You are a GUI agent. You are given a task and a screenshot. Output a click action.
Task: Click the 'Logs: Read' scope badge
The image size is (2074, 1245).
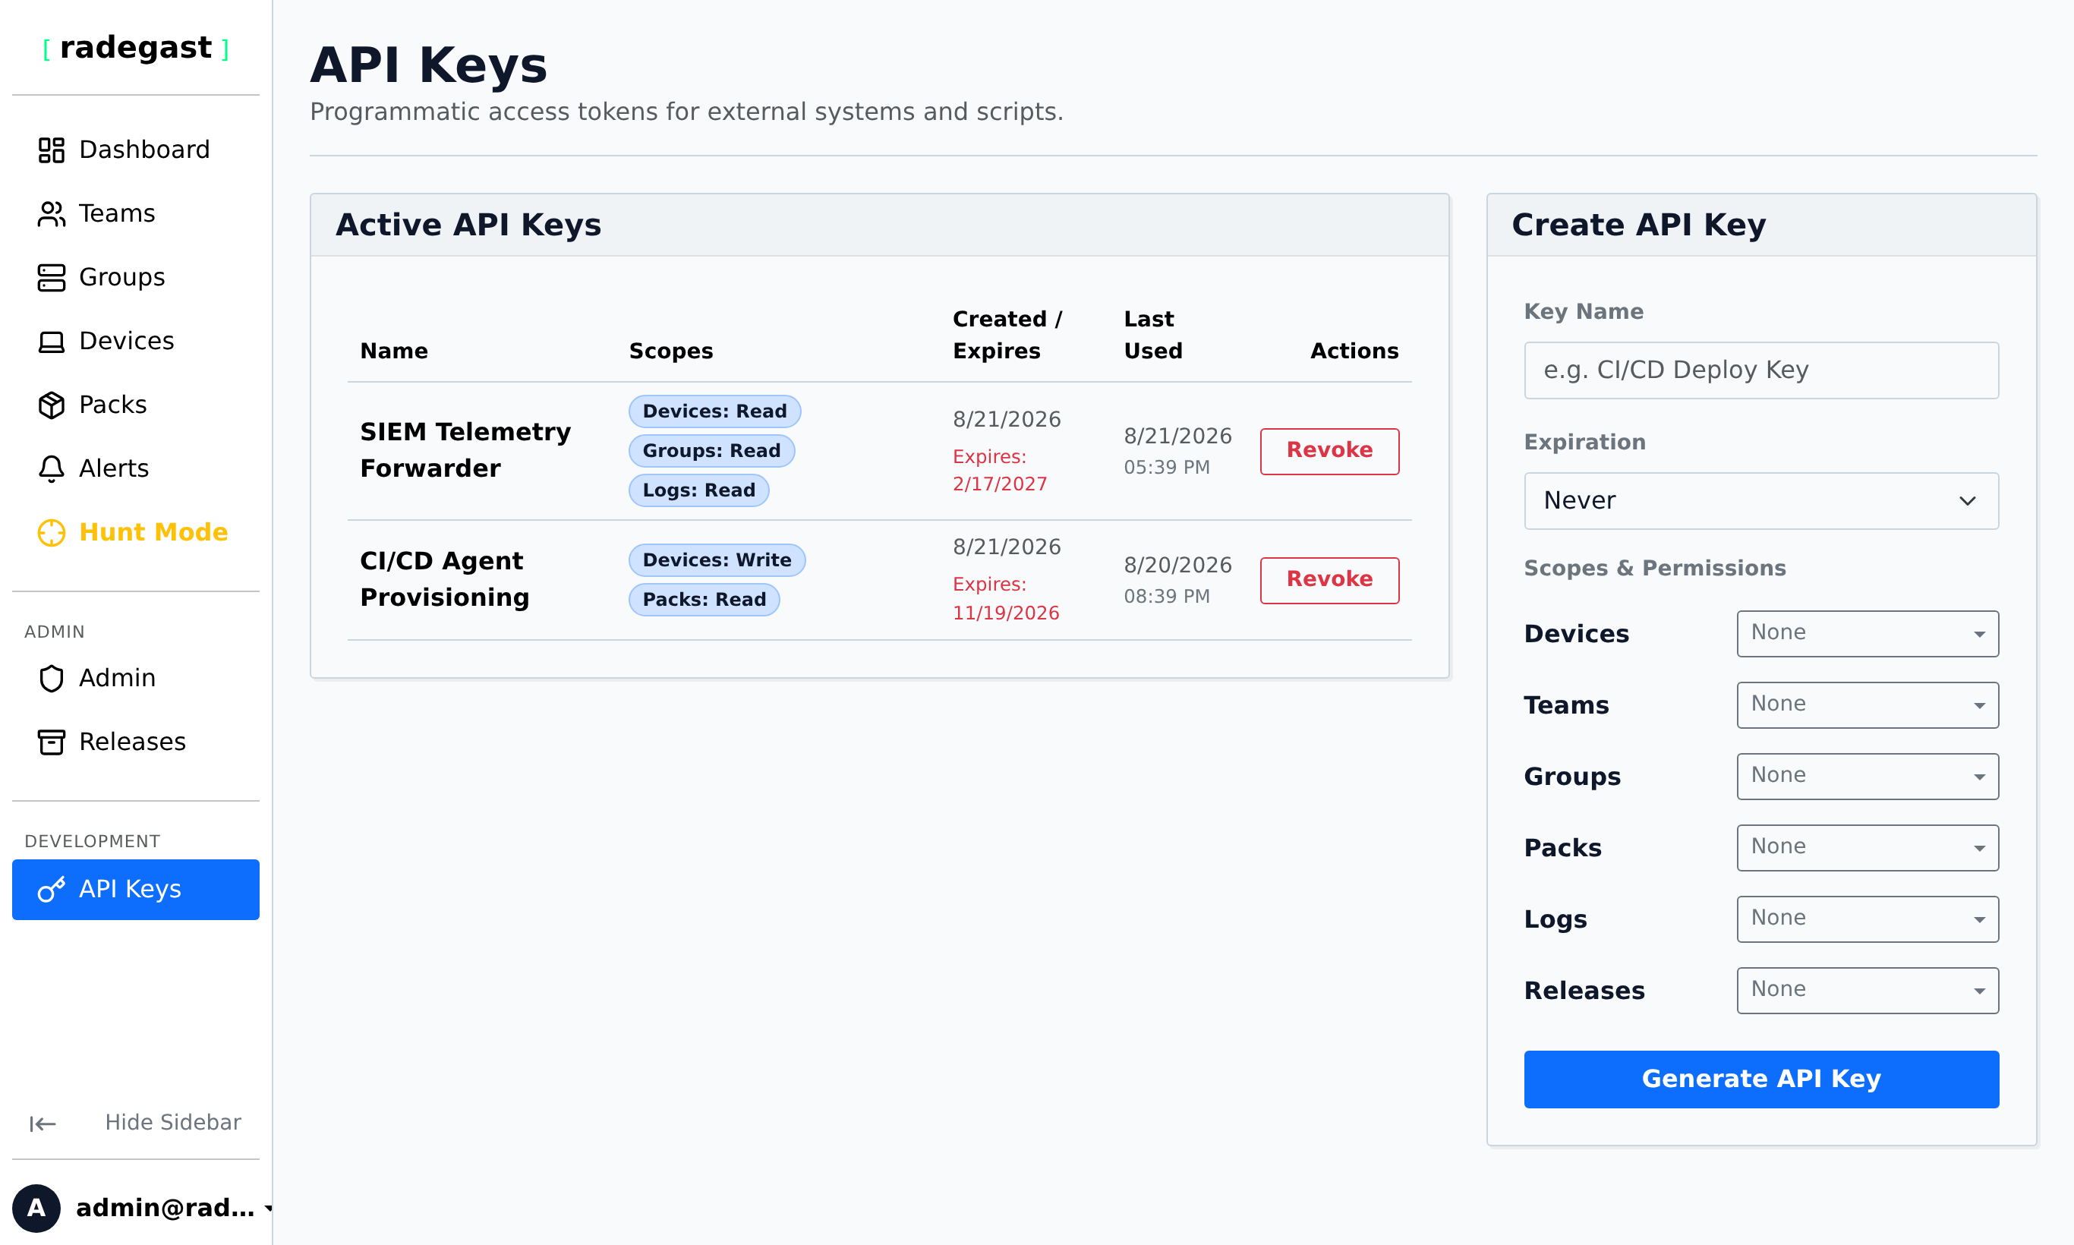coord(699,490)
